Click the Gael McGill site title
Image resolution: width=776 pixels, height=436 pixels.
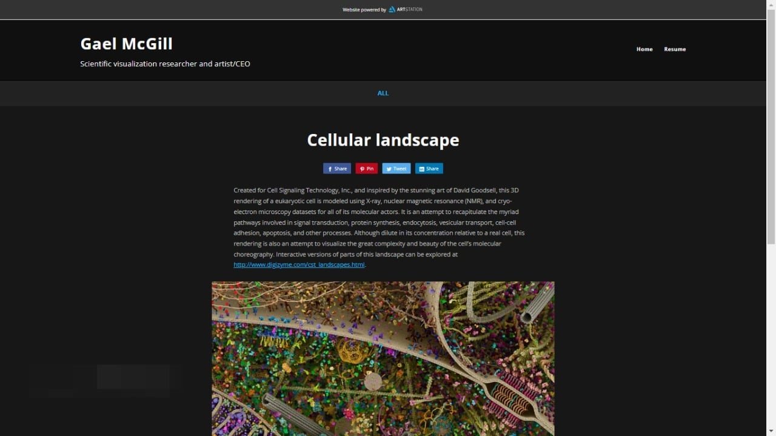126,44
